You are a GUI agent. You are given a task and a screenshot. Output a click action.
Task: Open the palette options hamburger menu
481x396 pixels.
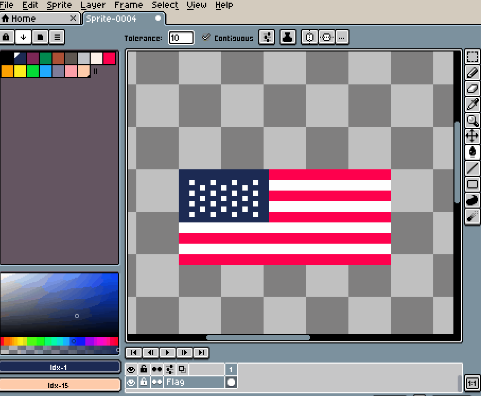pyautogui.click(x=57, y=37)
